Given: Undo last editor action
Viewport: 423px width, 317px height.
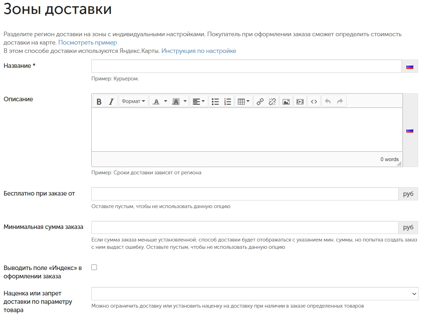Looking at the screenshot, I should click(x=327, y=102).
